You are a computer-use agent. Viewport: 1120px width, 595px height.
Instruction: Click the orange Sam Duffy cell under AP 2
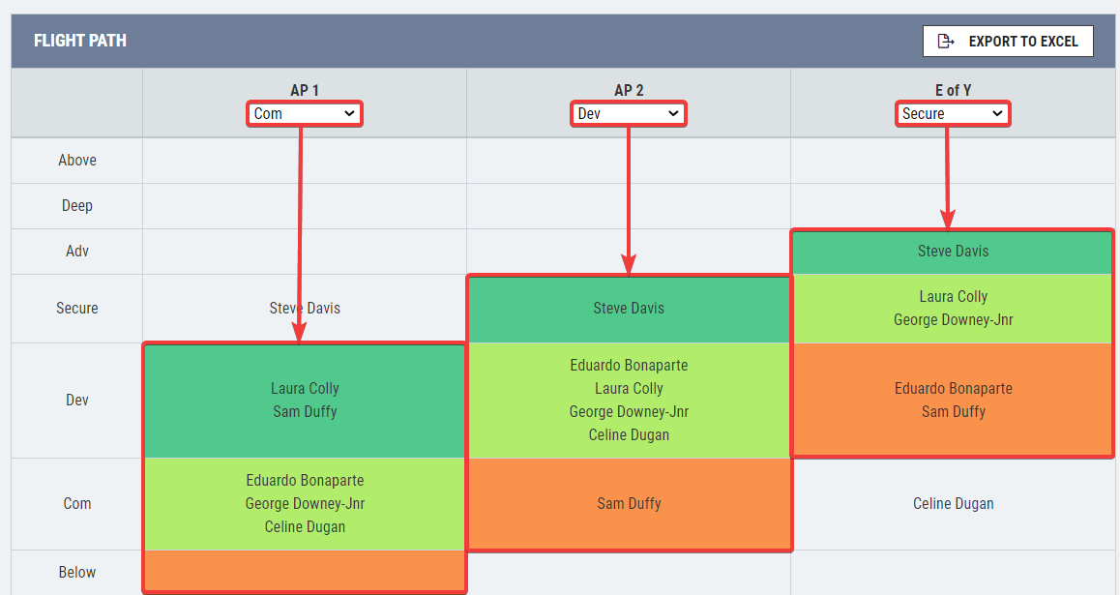(629, 503)
